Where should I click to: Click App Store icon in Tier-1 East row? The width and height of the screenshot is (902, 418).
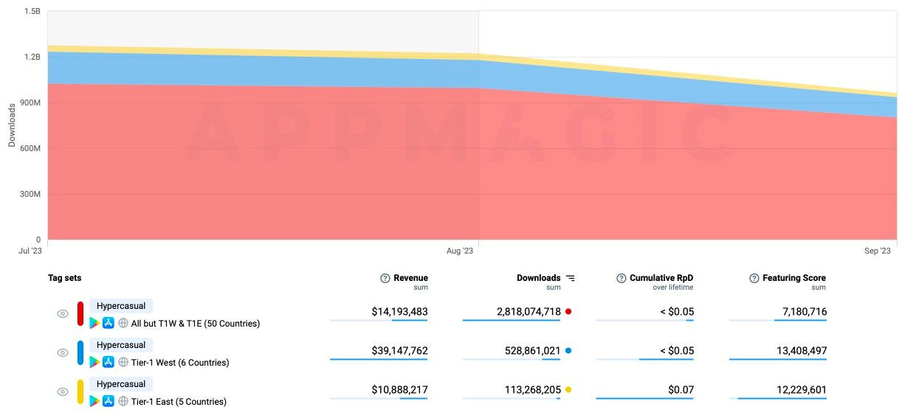109,401
